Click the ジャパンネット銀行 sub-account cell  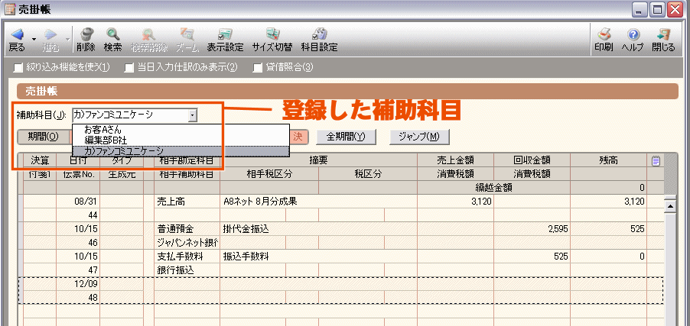pyautogui.click(x=187, y=243)
